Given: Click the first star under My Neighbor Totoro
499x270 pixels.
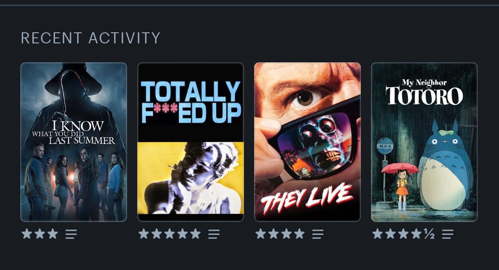Looking at the screenshot, I should (377, 234).
